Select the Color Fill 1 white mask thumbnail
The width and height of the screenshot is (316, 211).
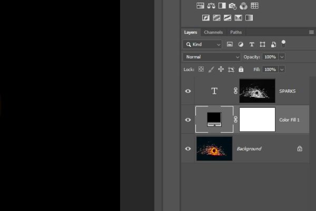coord(257,119)
